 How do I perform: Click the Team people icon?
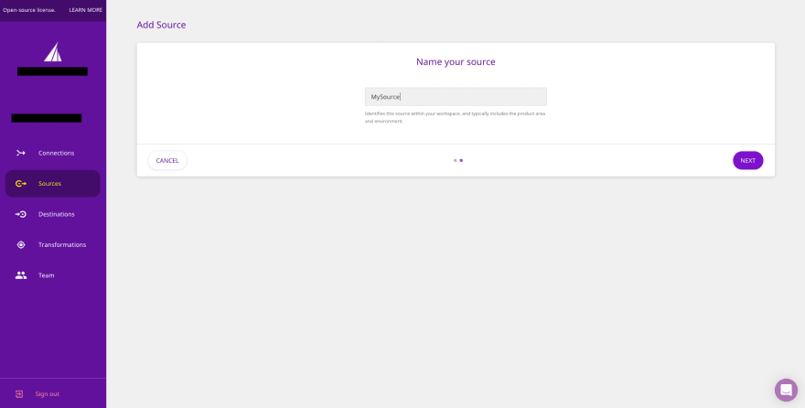pyautogui.click(x=21, y=275)
